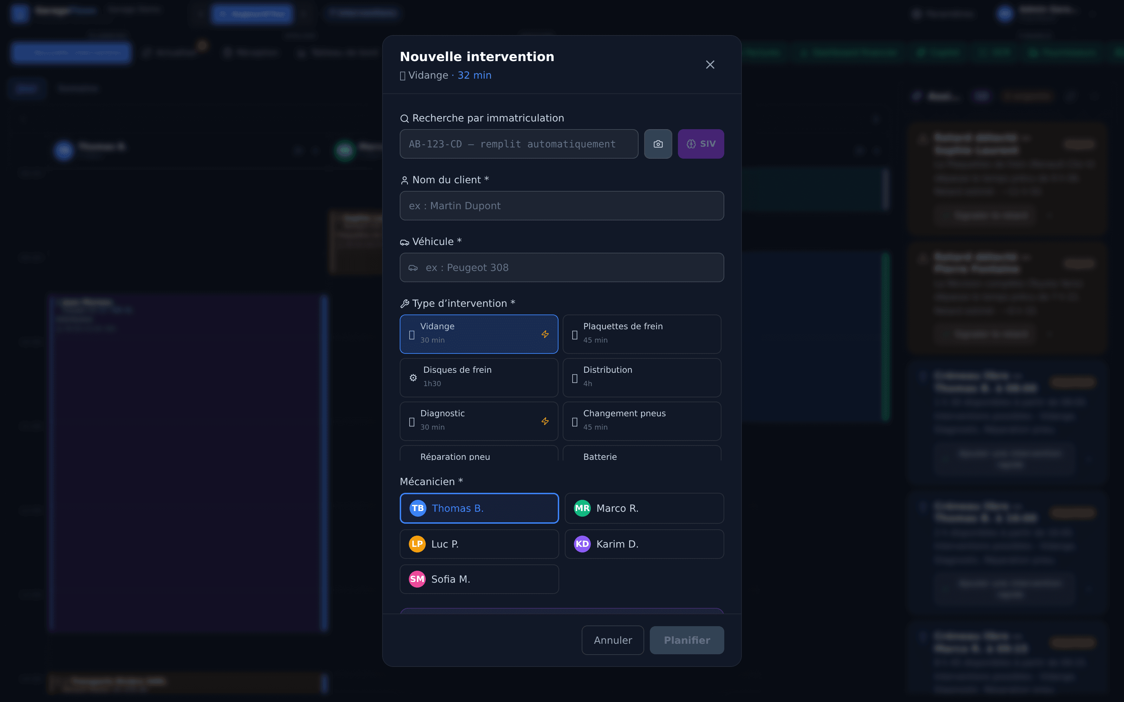Click the camera scan plate icon
The width and height of the screenshot is (1124, 702).
coord(658,144)
